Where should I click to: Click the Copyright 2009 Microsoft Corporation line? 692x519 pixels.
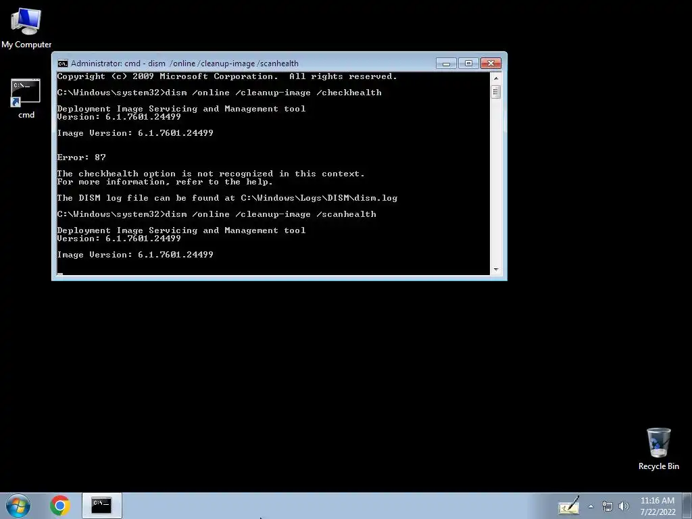[x=227, y=76]
